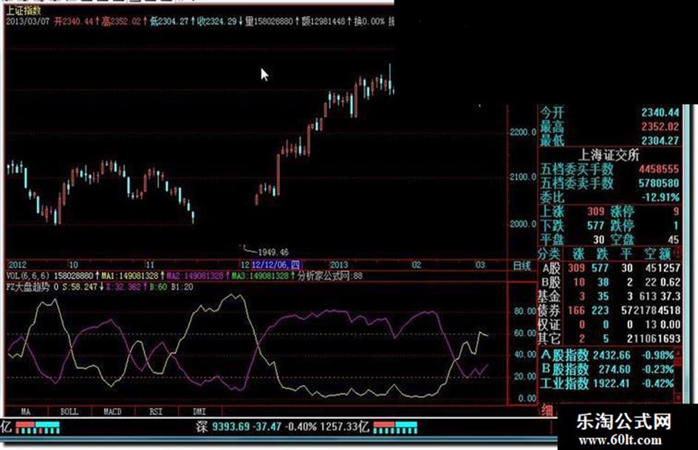The image size is (698, 450).
Task: Click the 2000.0 price axis label
Action: point(523,224)
